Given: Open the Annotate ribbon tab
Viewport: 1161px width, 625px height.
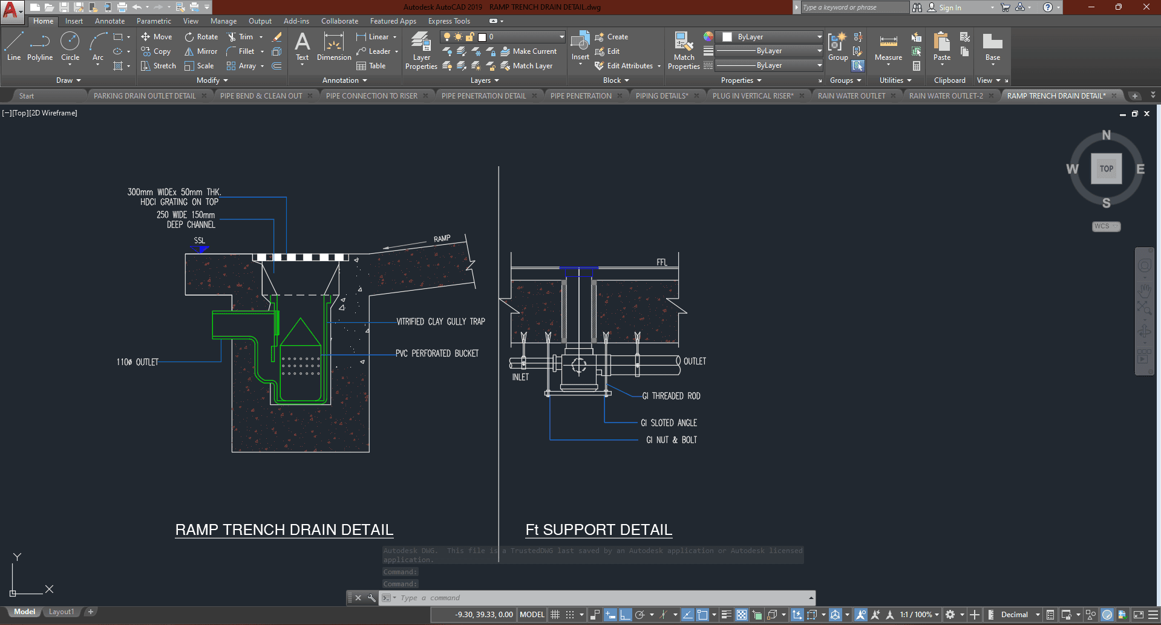Looking at the screenshot, I should coord(110,21).
